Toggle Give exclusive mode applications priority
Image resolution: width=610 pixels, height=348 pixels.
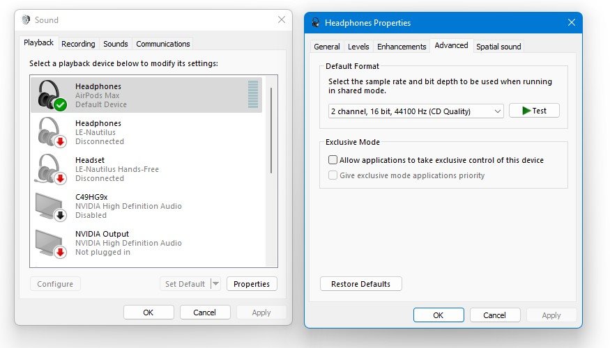(333, 175)
